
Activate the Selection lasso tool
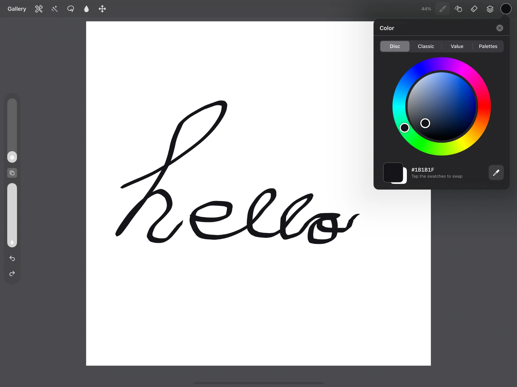71,9
